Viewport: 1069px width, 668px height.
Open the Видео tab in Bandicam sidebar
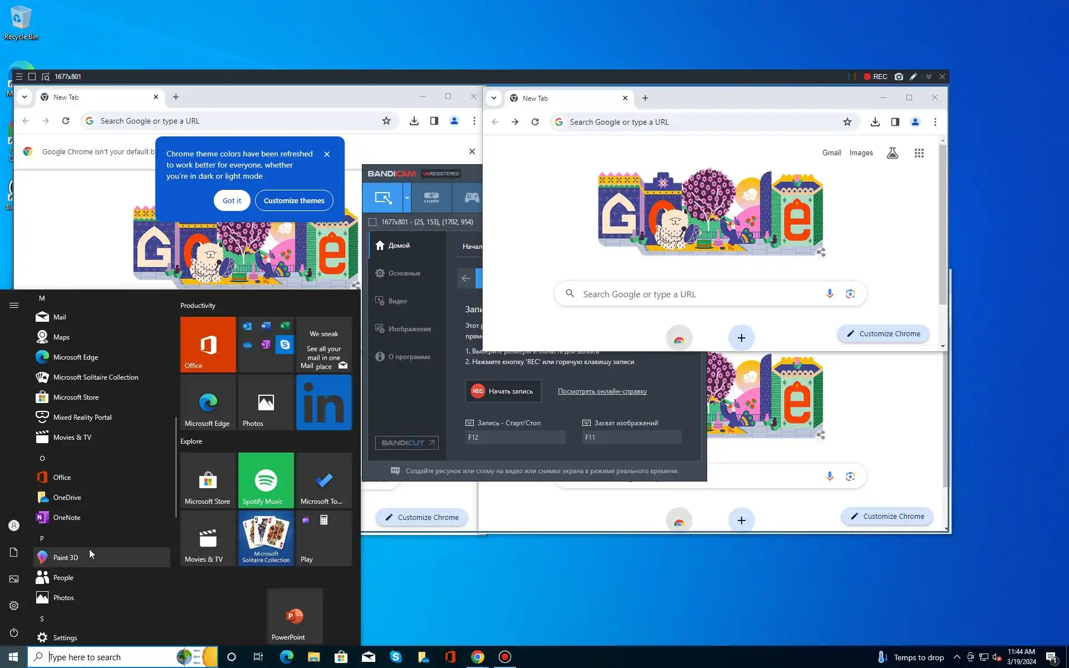point(398,301)
